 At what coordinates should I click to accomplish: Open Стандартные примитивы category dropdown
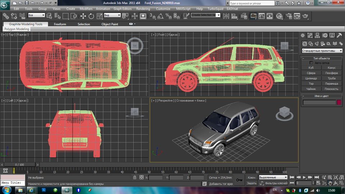point(322,51)
